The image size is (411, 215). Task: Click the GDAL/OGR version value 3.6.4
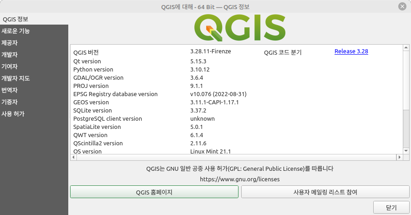197,77
